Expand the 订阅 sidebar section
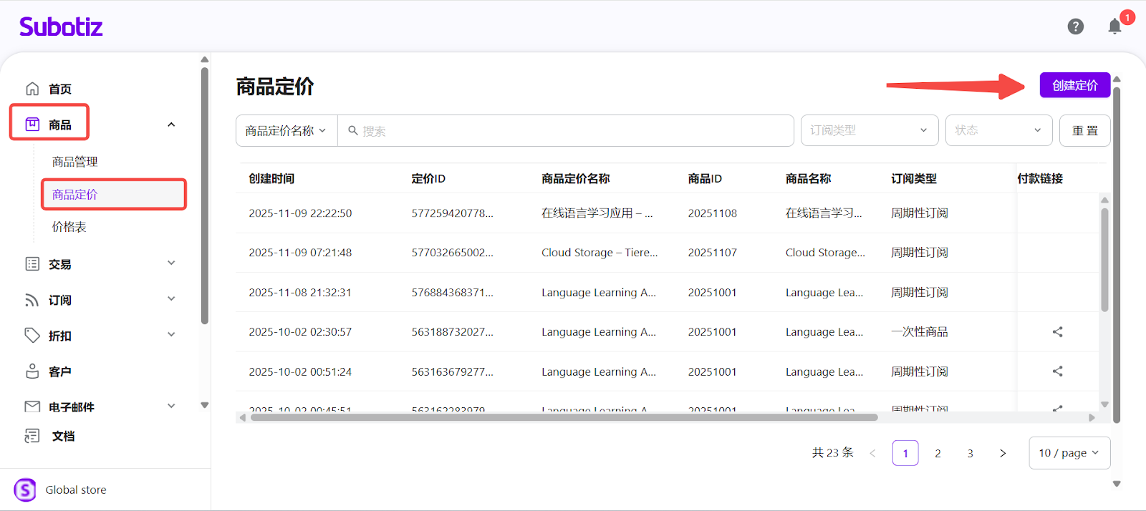This screenshot has width=1146, height=511. 171,299
